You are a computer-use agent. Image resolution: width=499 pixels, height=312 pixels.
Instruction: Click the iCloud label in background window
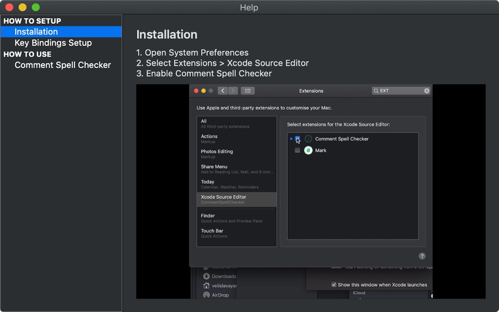click(359, 293)
